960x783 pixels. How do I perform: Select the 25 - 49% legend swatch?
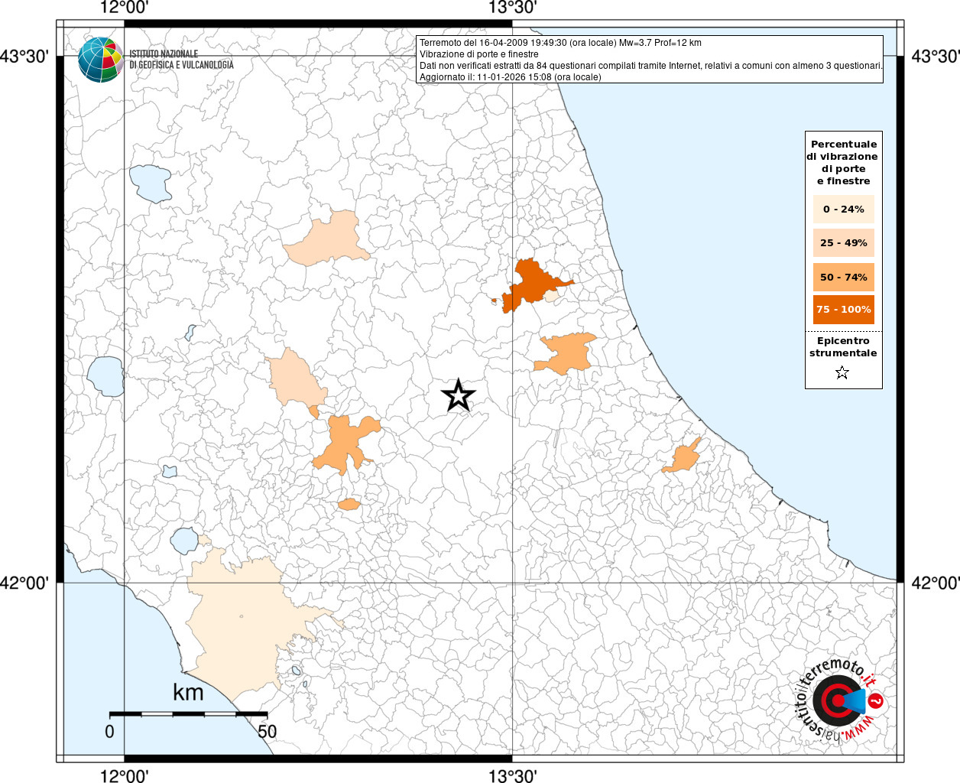click(843, 243)
